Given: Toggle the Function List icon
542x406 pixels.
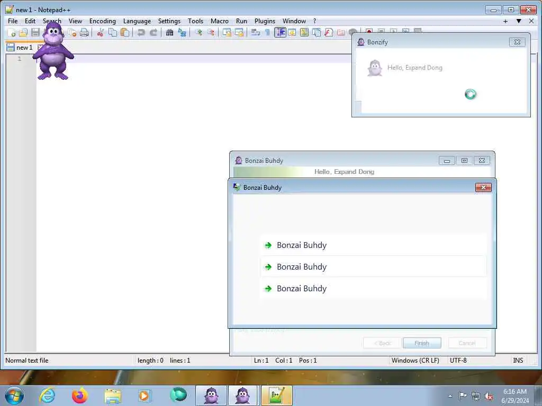Looking at the screenshot, I should (328, 32).
